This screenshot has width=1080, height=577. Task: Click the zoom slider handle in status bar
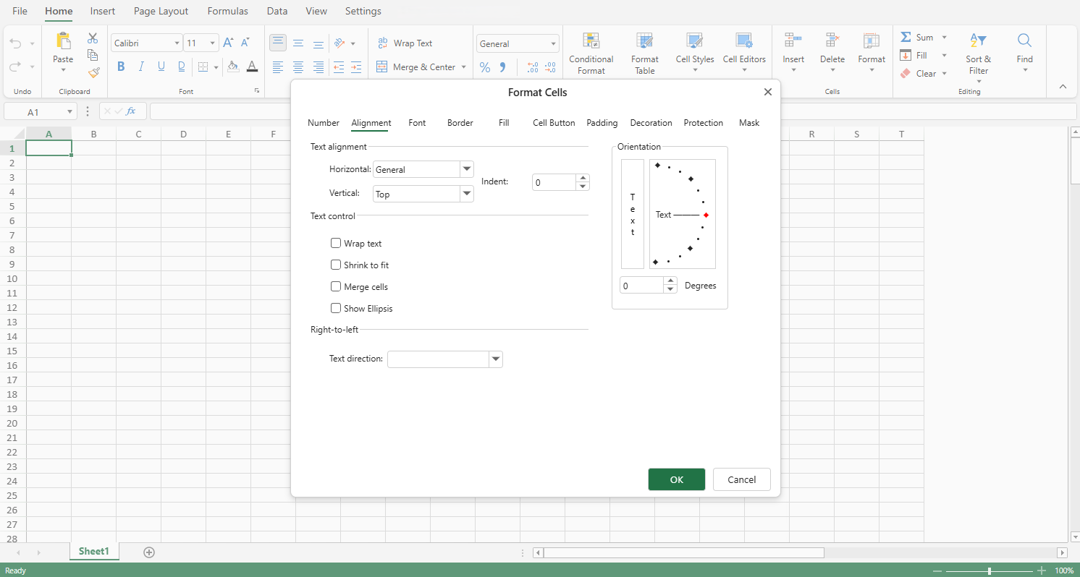click(989, 570)
